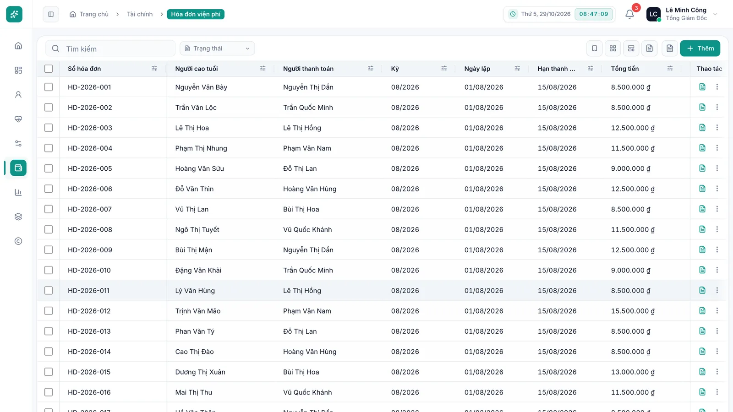Click the bookmark icon in toolbar
This screenshot has height=412, width=733.
[595, 49]
